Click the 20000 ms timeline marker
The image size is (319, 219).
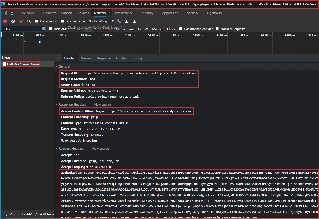(x=221, y=35)
